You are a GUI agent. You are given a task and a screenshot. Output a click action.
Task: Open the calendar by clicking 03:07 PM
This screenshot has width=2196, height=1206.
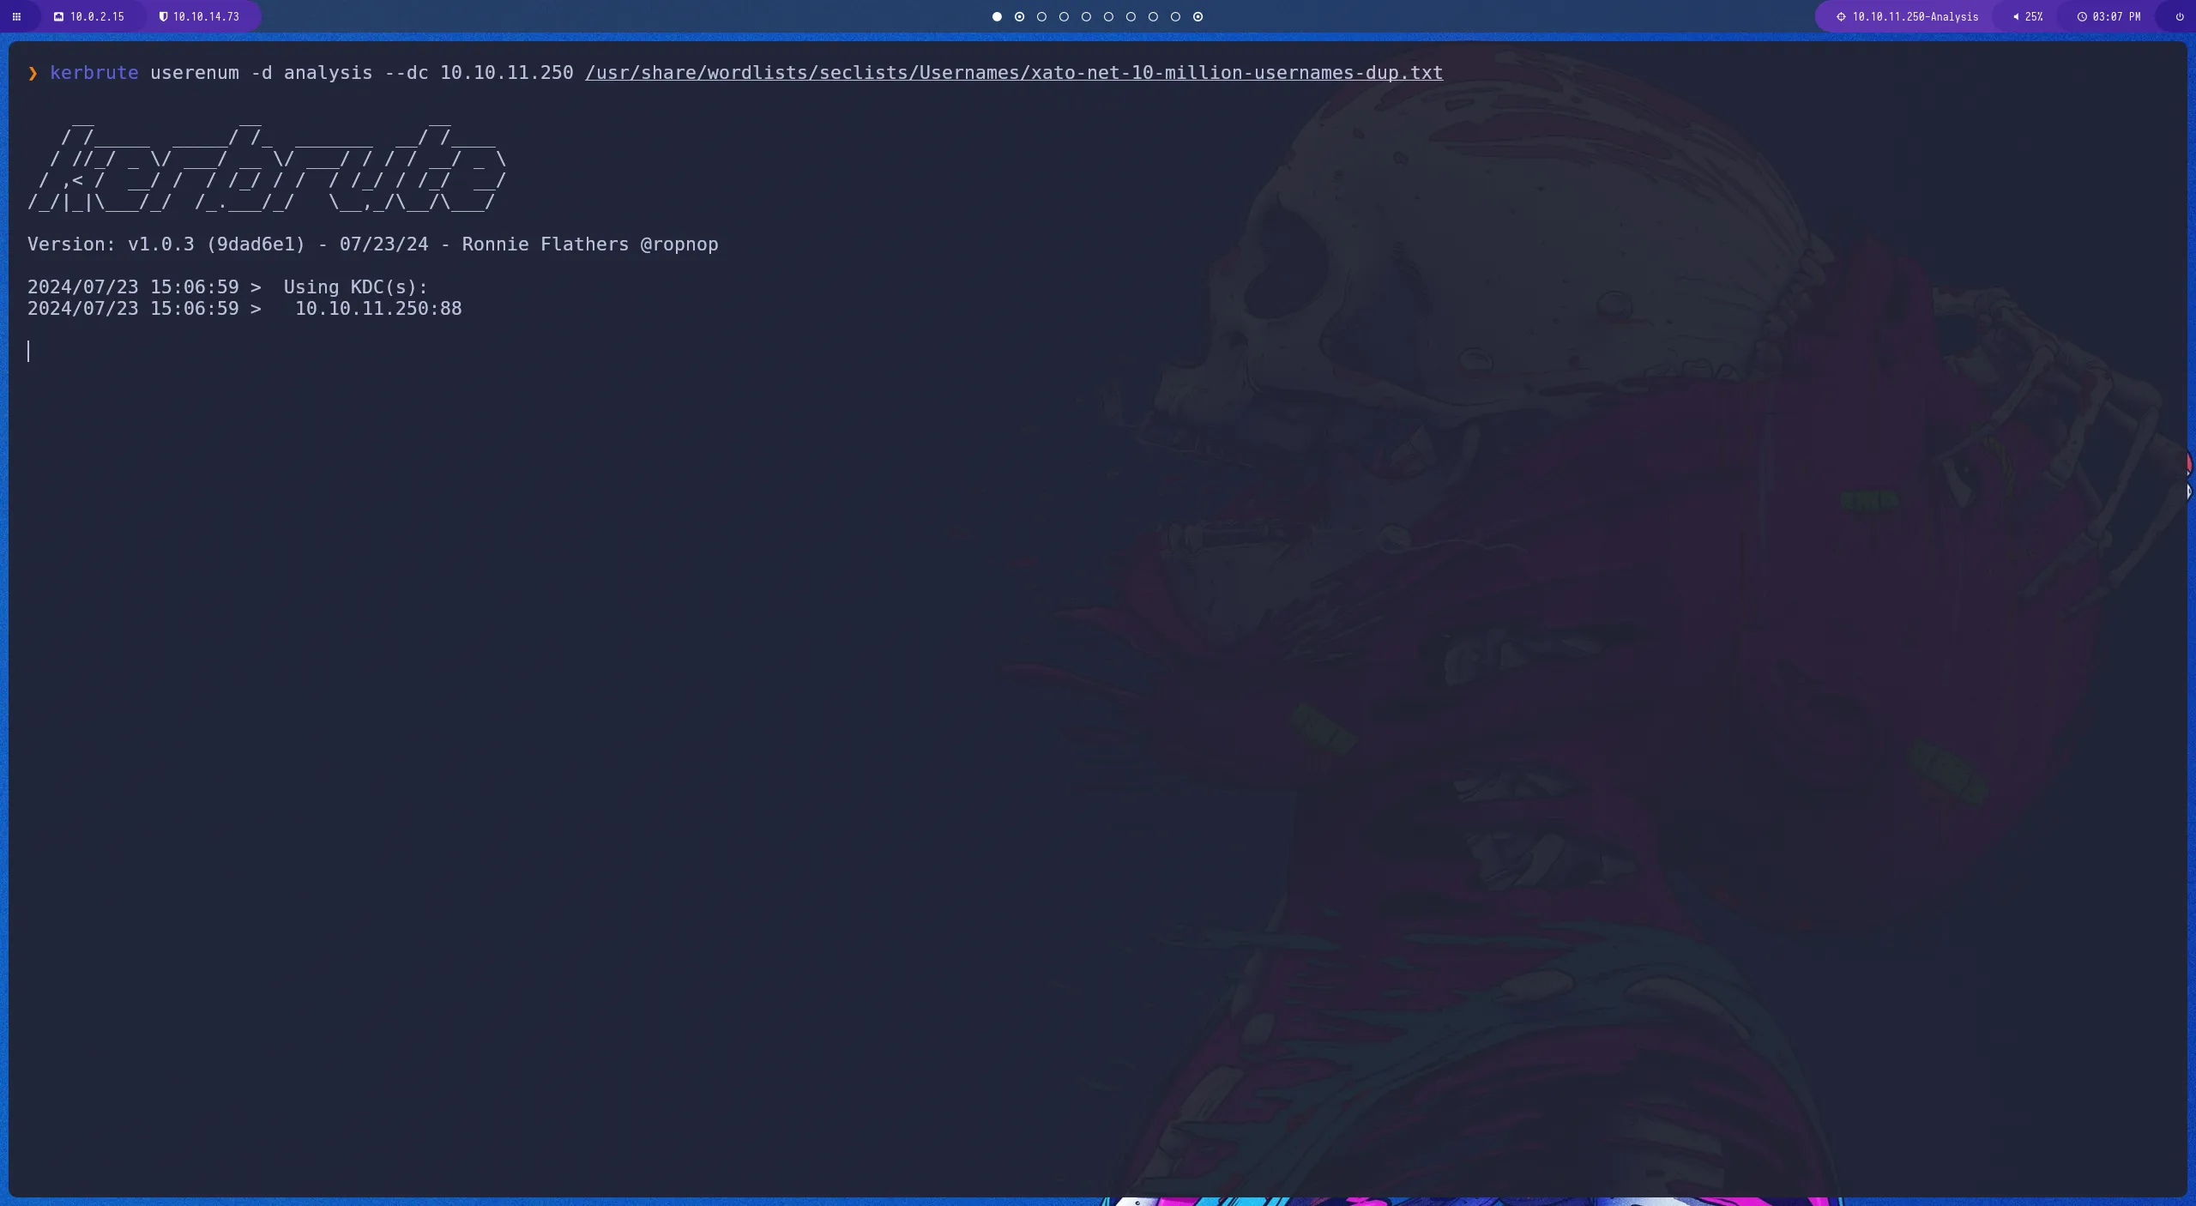pyautogui.click(x=2115, y=16)
